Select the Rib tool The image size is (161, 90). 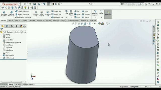click(77, 11)
